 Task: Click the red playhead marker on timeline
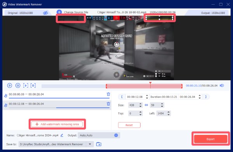pyautogui.click(x=150, y=83)
